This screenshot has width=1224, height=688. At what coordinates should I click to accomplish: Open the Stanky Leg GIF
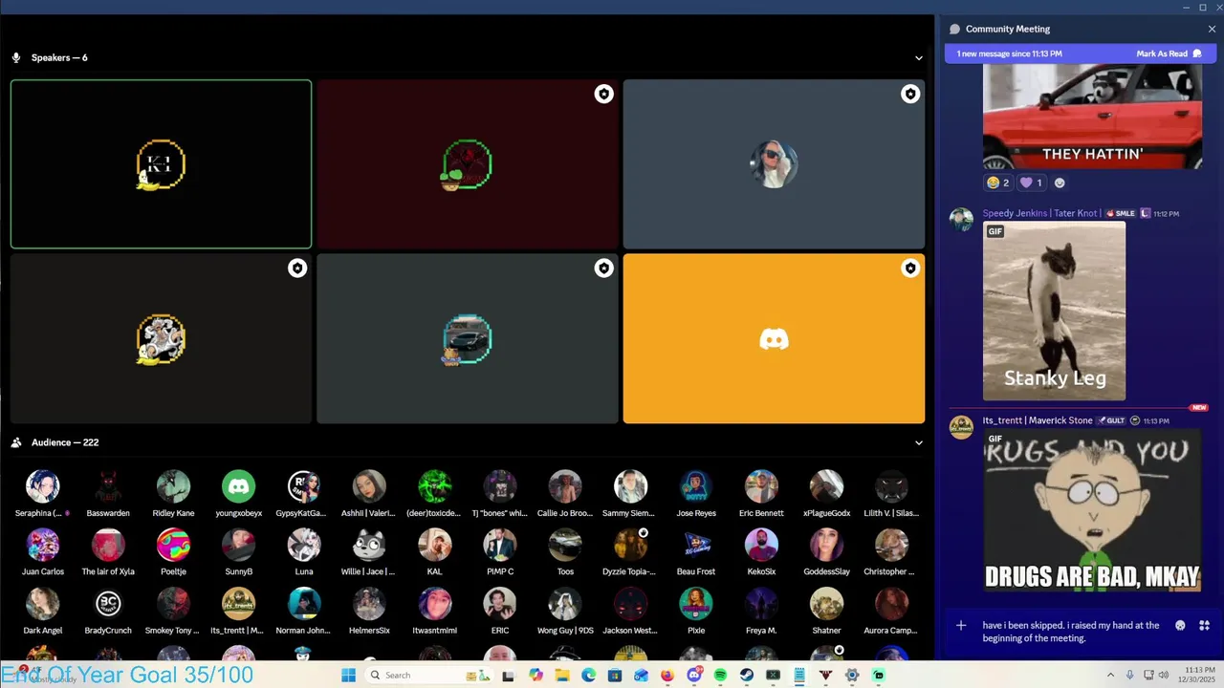pyautogui.click(x=1055, y=312)
